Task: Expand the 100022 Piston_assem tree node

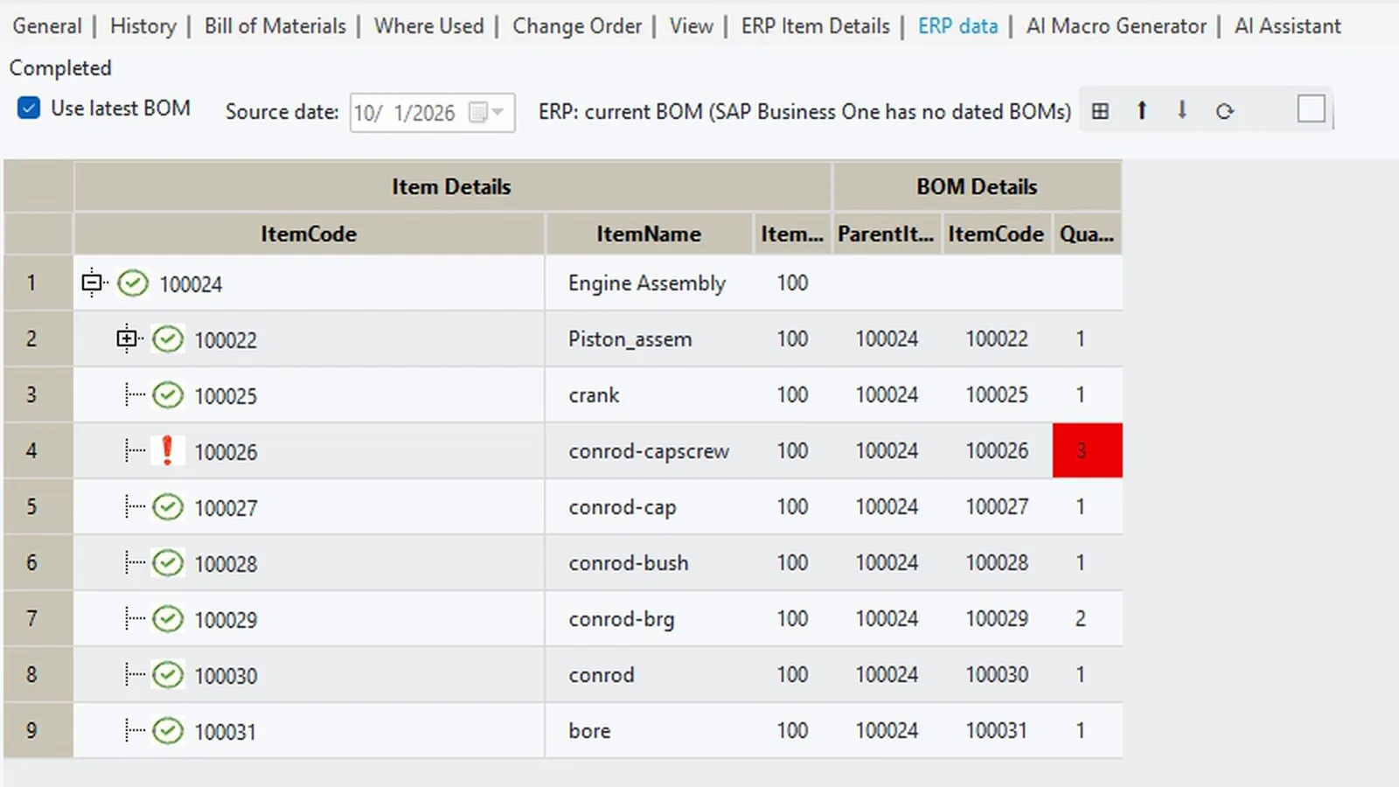Action: tap(127, 338)
